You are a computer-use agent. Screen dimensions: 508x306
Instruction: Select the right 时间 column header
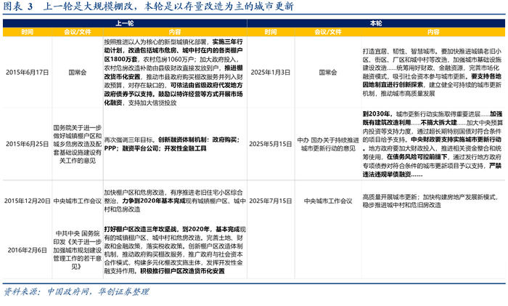click(271, 32)
